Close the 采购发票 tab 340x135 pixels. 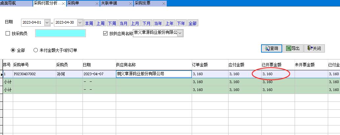[x=164, y=4]
